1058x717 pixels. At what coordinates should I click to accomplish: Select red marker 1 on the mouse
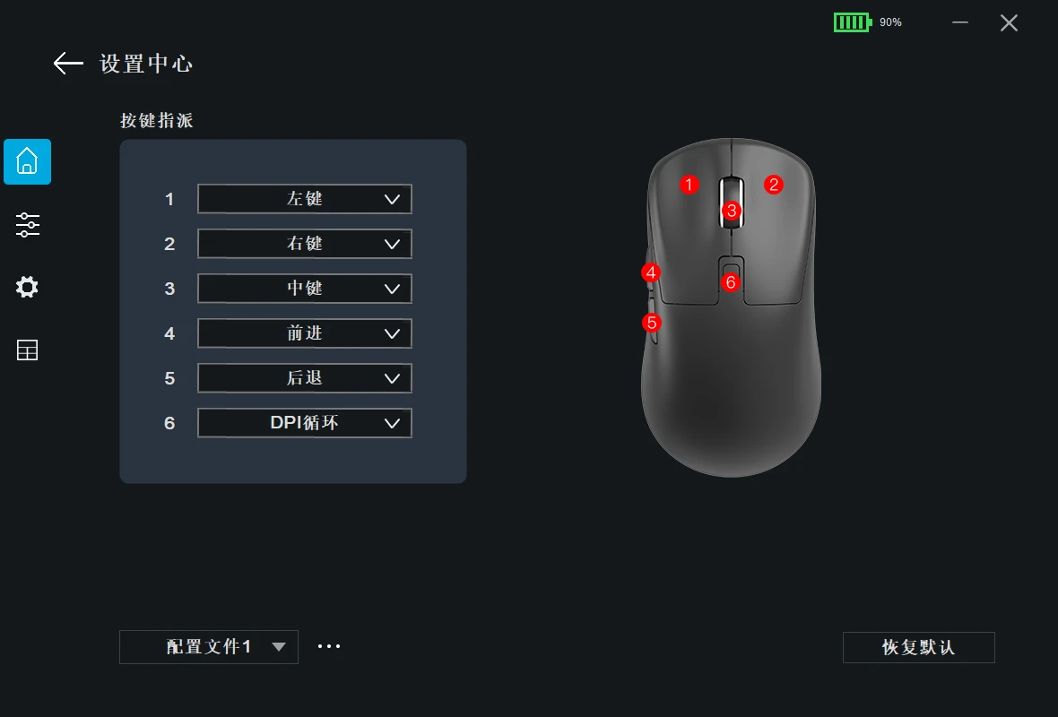tap(689, 184)
